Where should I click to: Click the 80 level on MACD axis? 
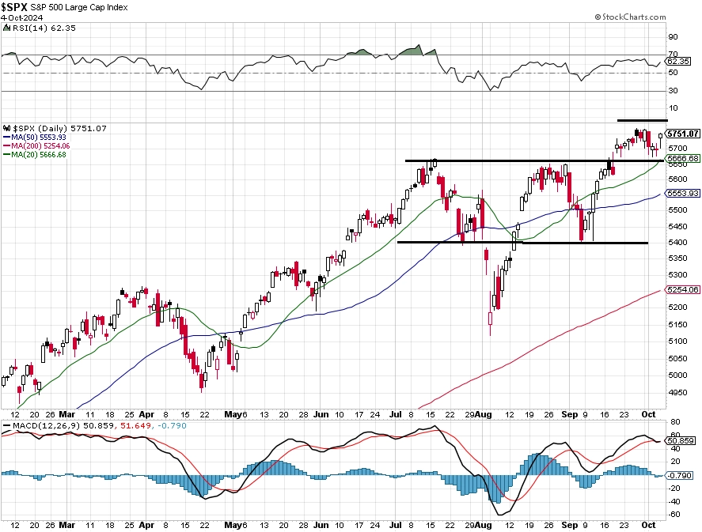pos(675,422)
